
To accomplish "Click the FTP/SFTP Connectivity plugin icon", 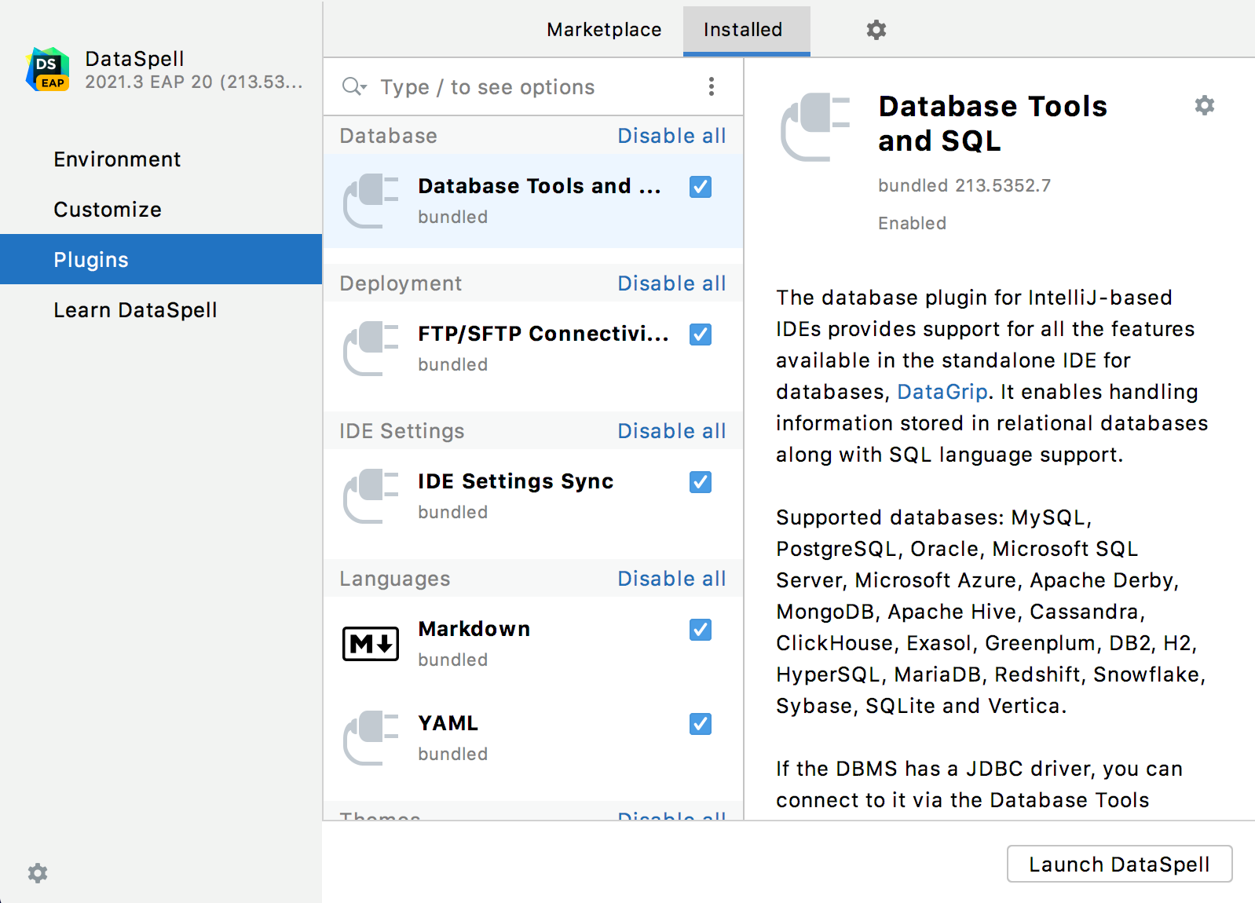I will [371, 349].
